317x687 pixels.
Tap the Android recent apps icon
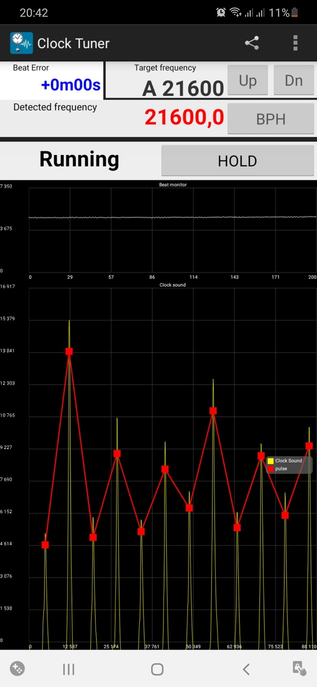pyautogui.click(x=68, y=669)
